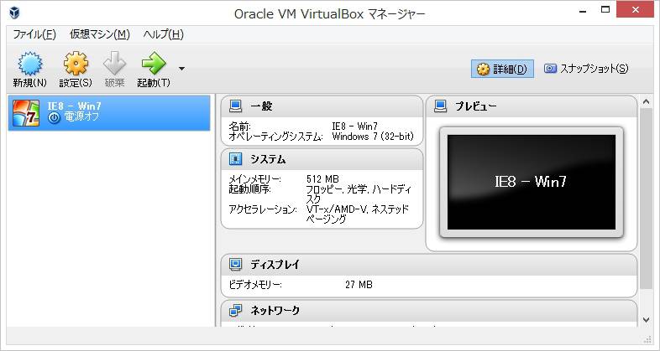The image size is (660, 351).
Task: Close the VirtualBox Manager window
Action: [x=635, y=9]
